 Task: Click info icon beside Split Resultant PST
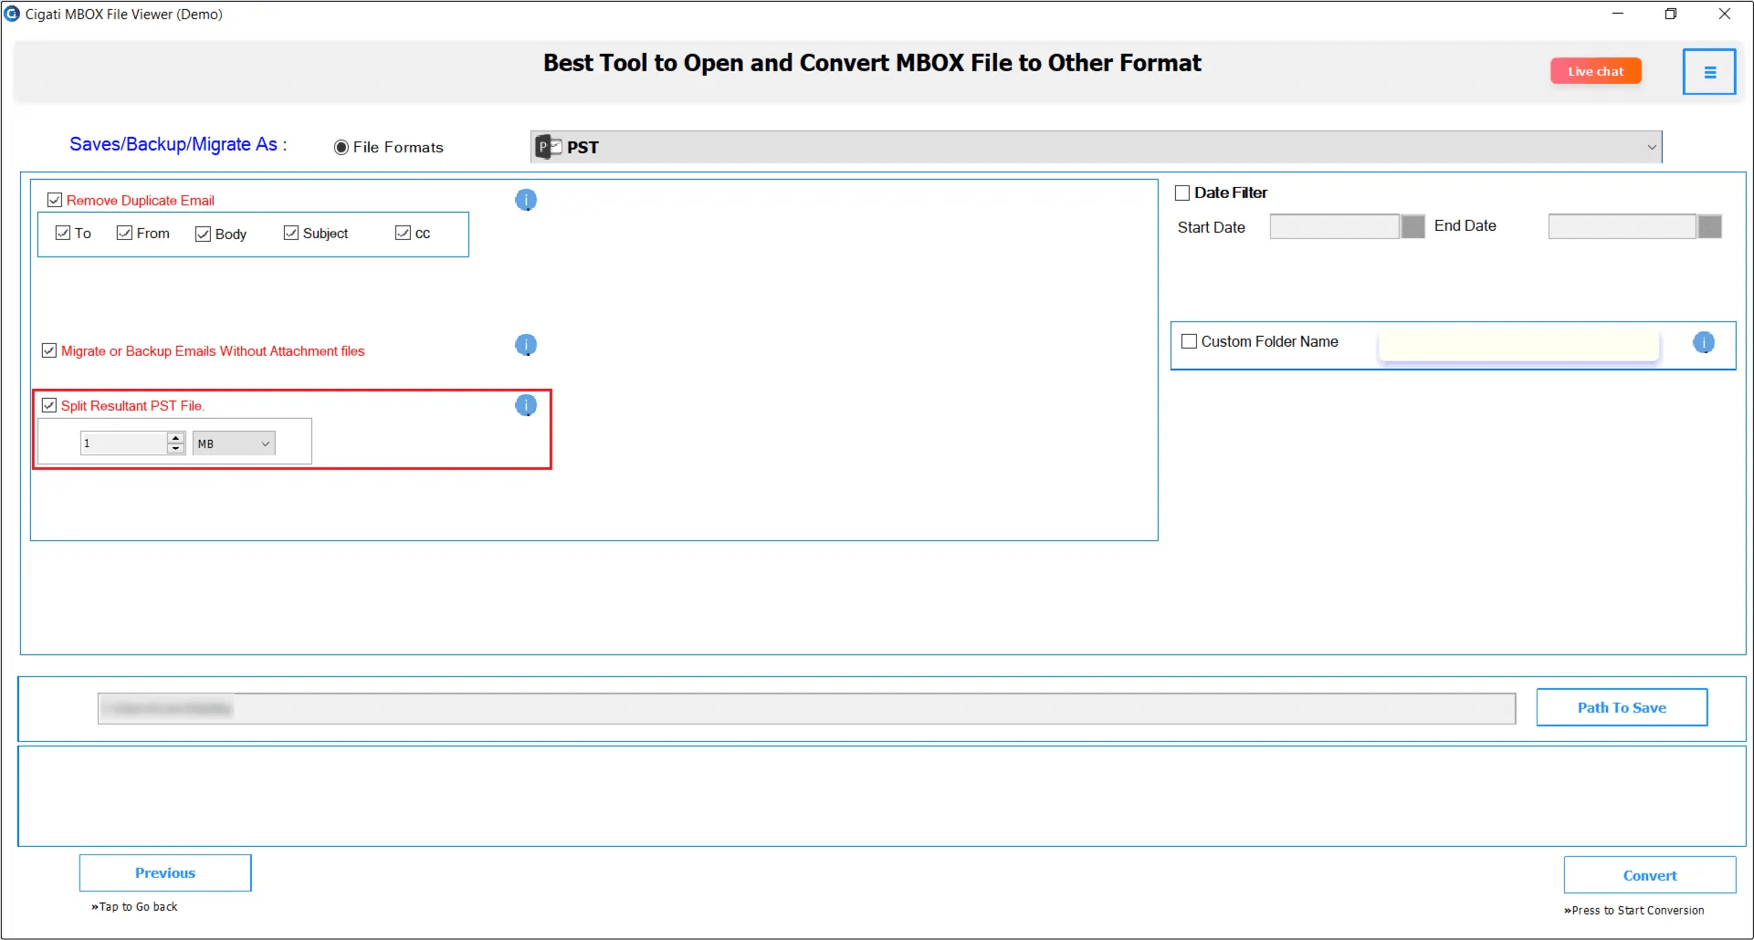(x=526, y=405)
